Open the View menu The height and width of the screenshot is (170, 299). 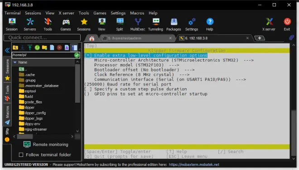(50, 13)
